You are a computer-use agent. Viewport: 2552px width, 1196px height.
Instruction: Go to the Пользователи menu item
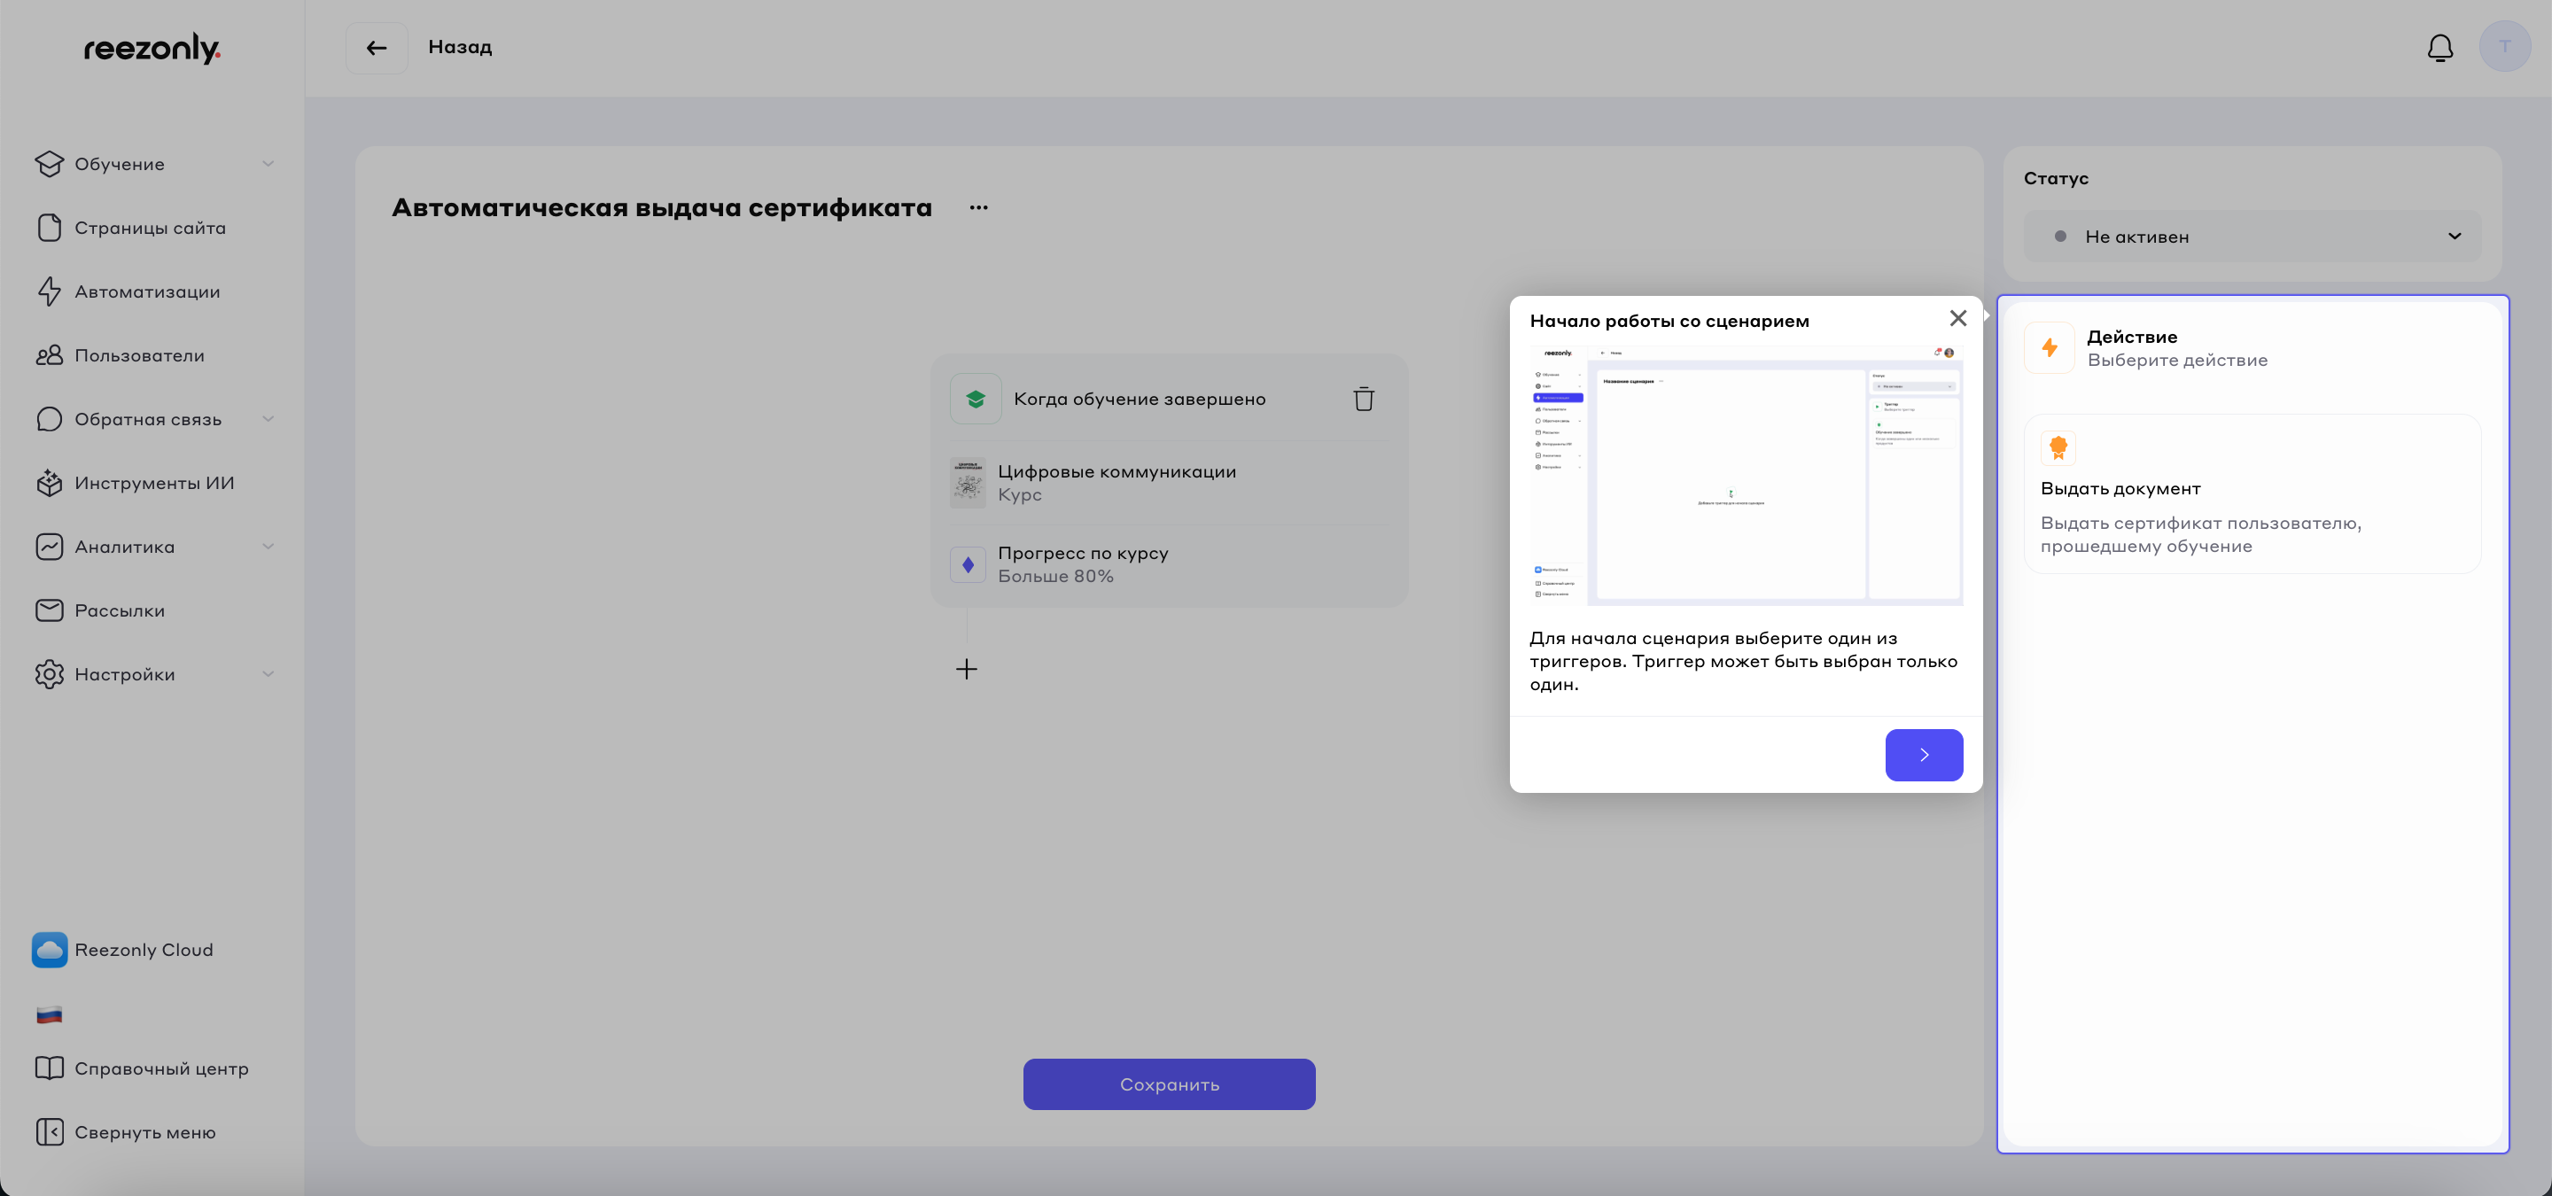point(139,355)
